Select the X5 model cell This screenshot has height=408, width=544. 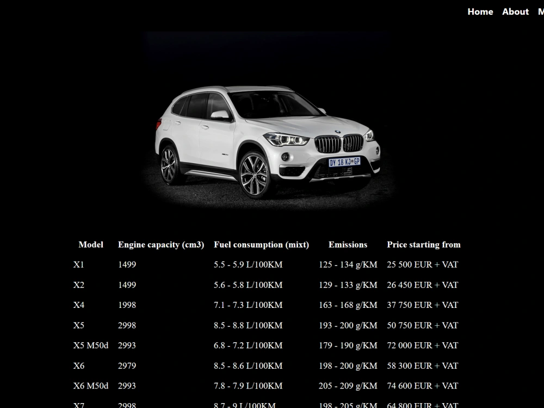pyautogui.click(x=79, y=325)
